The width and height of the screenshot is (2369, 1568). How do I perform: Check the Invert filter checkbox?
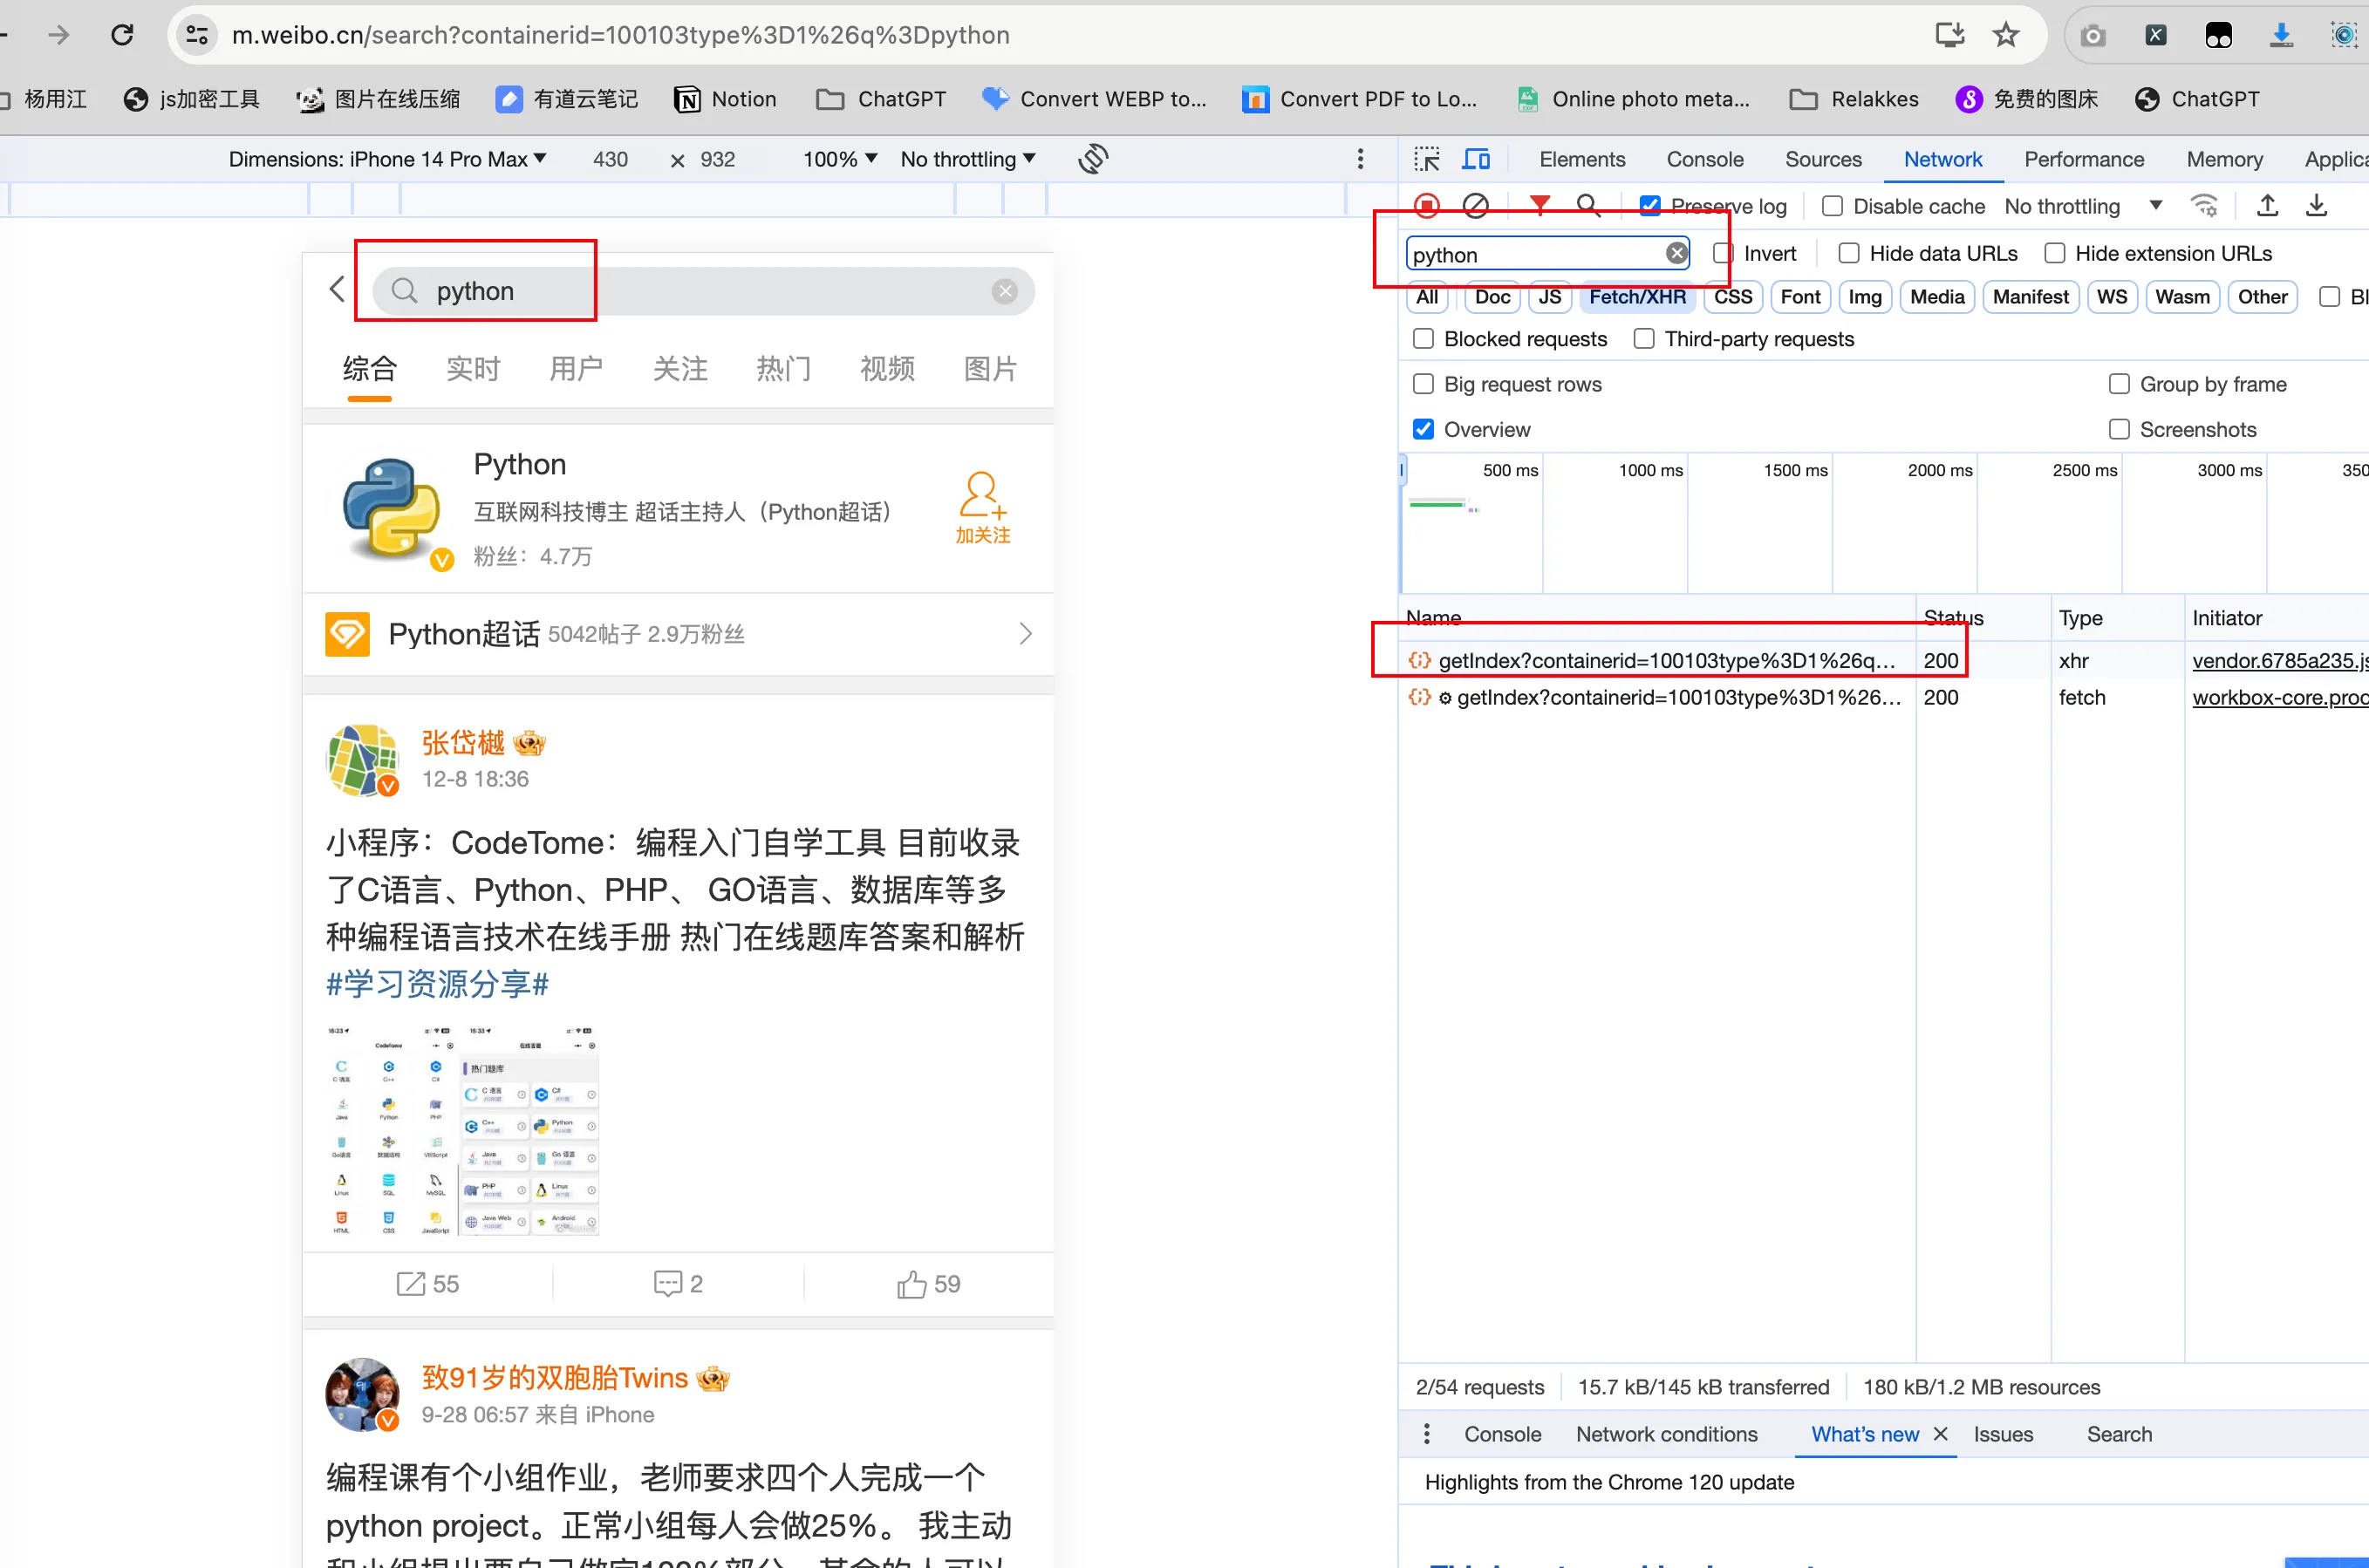tap(1722, 254)
